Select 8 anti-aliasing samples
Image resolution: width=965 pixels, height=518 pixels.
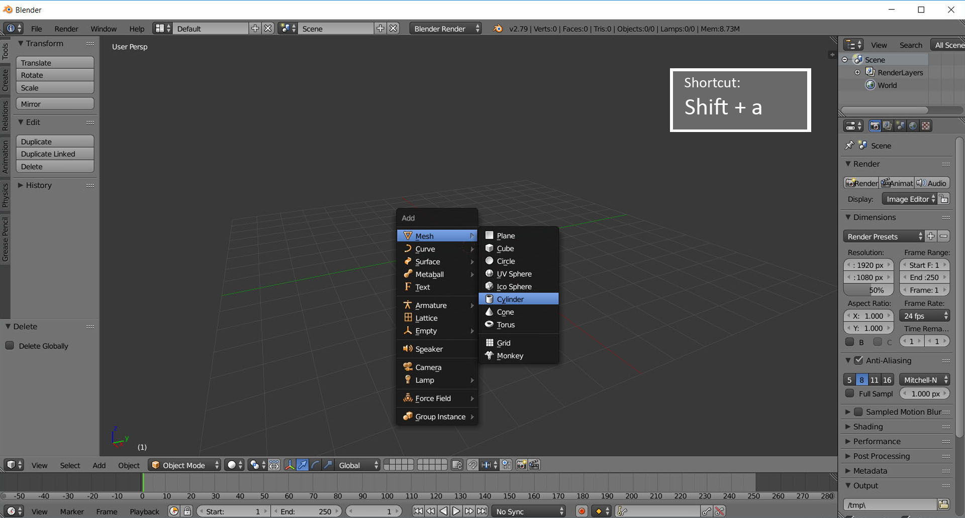[x=861, y=380]
